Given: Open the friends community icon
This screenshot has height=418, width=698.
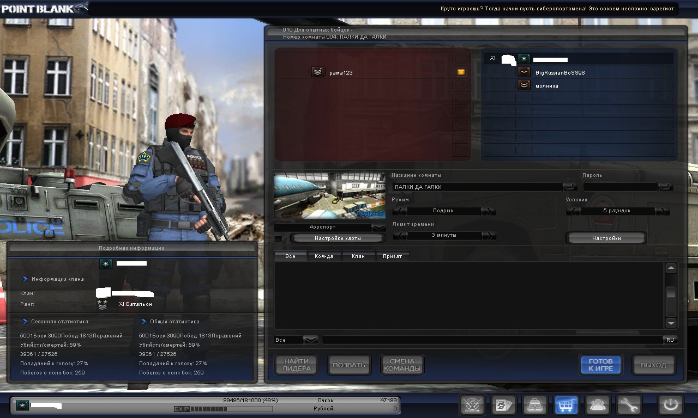Looking at the screenshot, I should coord(598,405).
